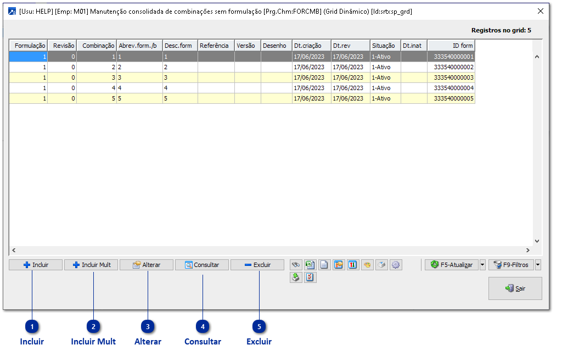Select row with ID 333540000002
Screen dimensions: 562x356
[242, 67]
